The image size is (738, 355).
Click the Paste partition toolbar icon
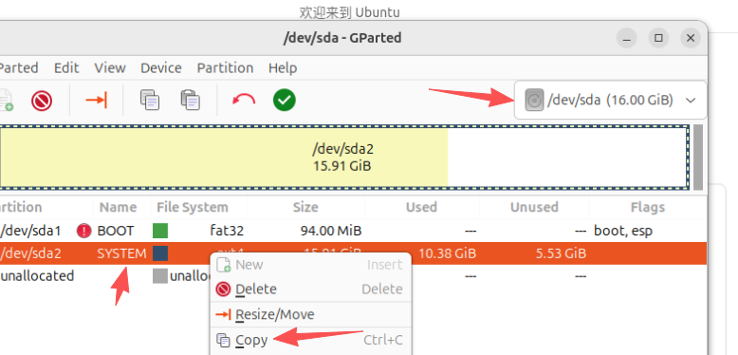tap(190, 101)
